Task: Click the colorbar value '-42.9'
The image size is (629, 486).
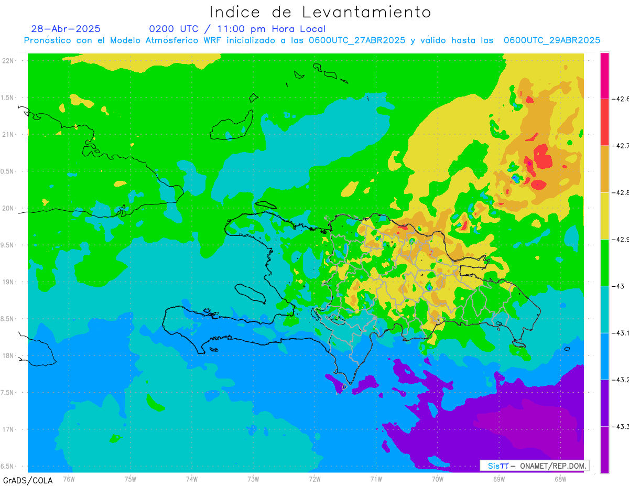Action: (620, 239)
